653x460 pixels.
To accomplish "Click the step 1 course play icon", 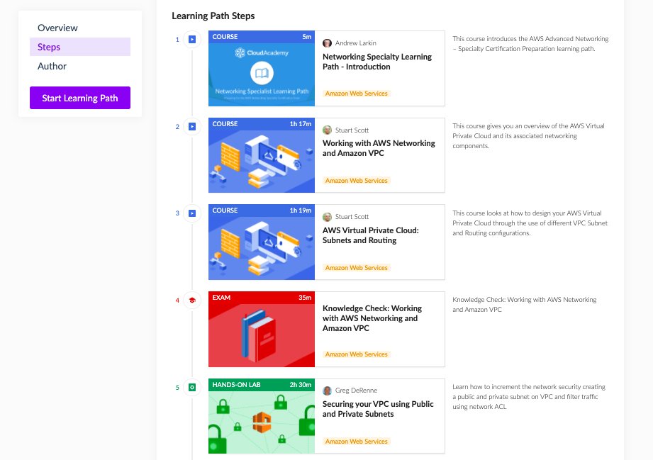I will (192, 40).
